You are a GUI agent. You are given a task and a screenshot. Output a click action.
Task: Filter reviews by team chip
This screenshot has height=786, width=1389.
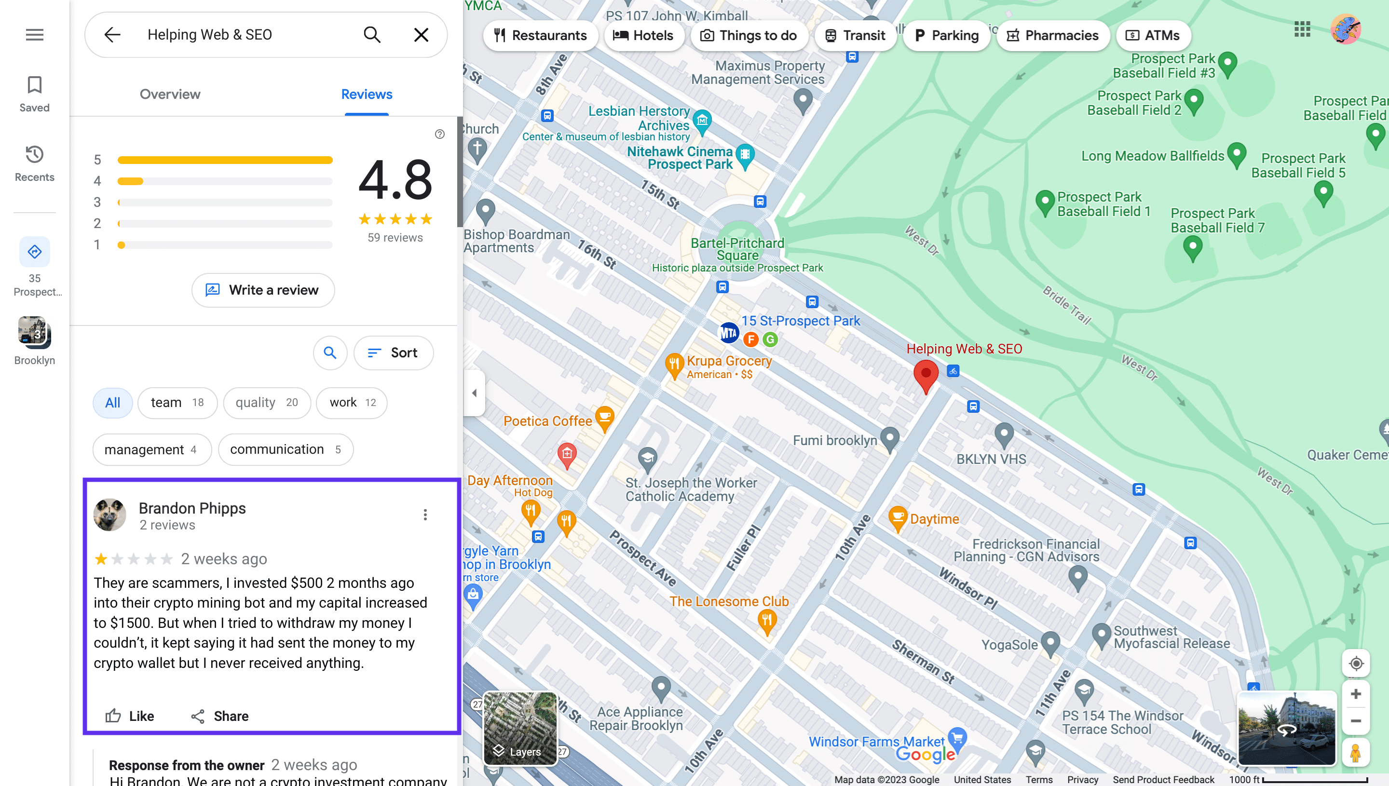pos(177,403)
